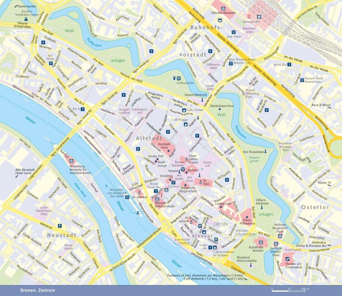The height and width of the screenshot is (296, 342).
Task: Click the Rathaus label
Action: click(x=193, y=169)
